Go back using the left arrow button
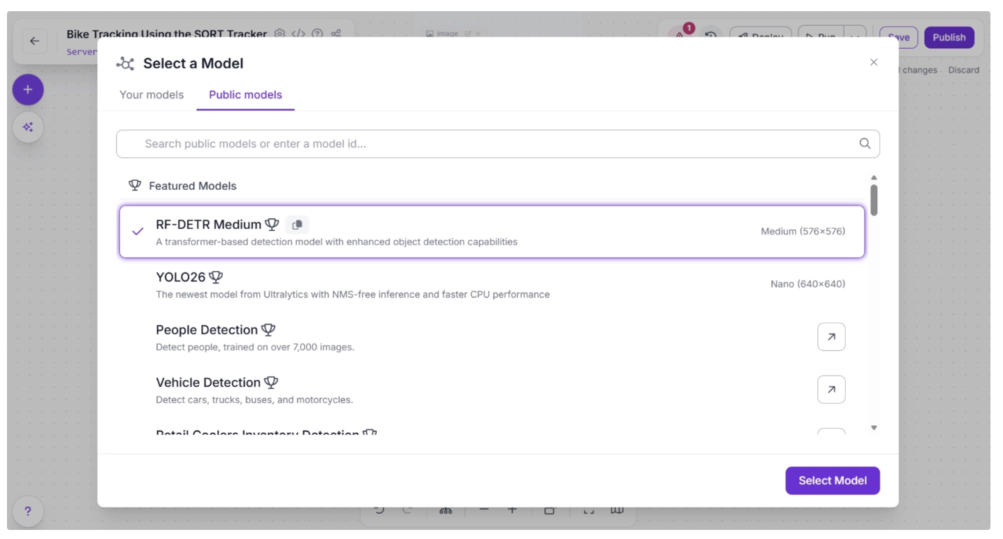The height and width of the screenshot is (539, 1003). (35, 41)
